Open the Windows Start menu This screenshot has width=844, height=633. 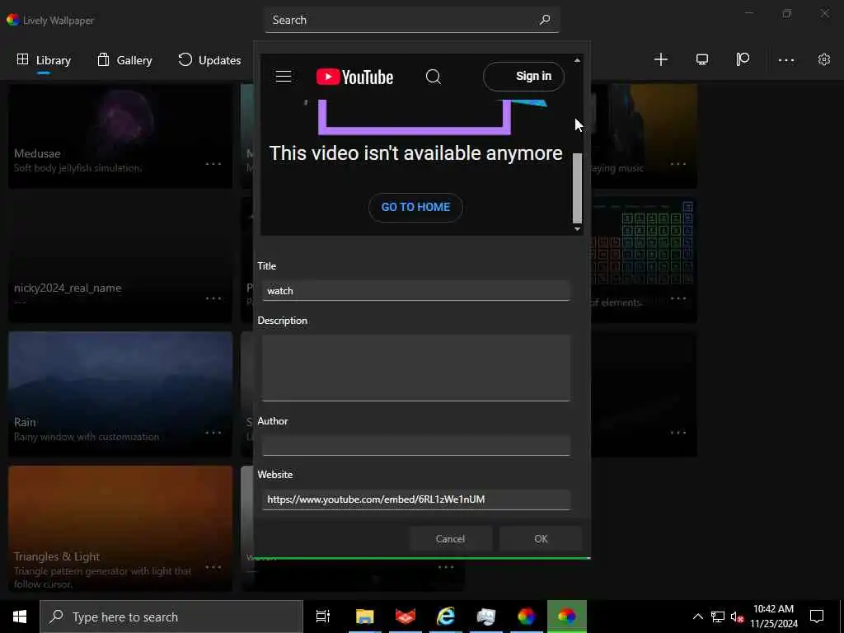(20, 617)
